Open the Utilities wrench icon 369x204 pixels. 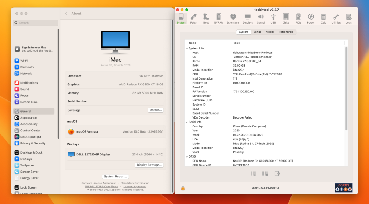(336, 18)
